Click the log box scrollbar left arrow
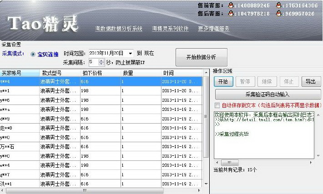Screen dimensions: 323x194 pos(217,163)
